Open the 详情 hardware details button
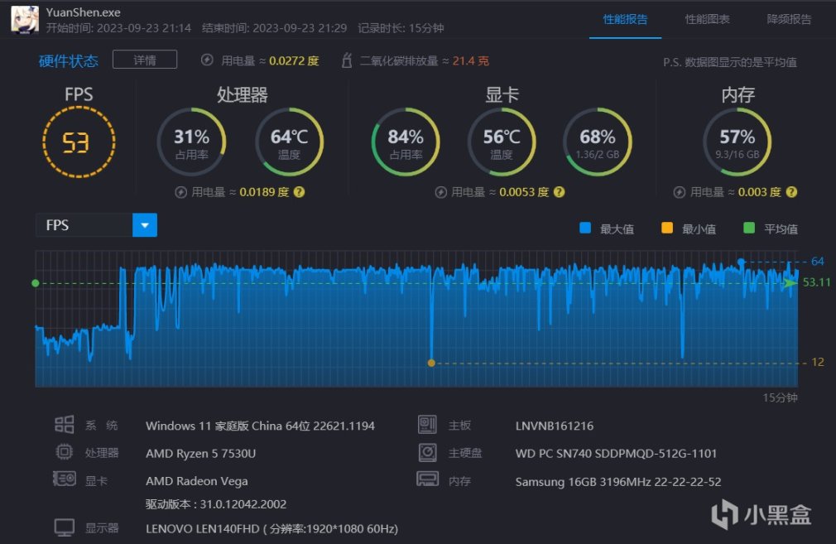 point(145,60)
